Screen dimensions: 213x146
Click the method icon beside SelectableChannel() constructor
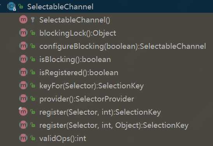click(23, 20)
